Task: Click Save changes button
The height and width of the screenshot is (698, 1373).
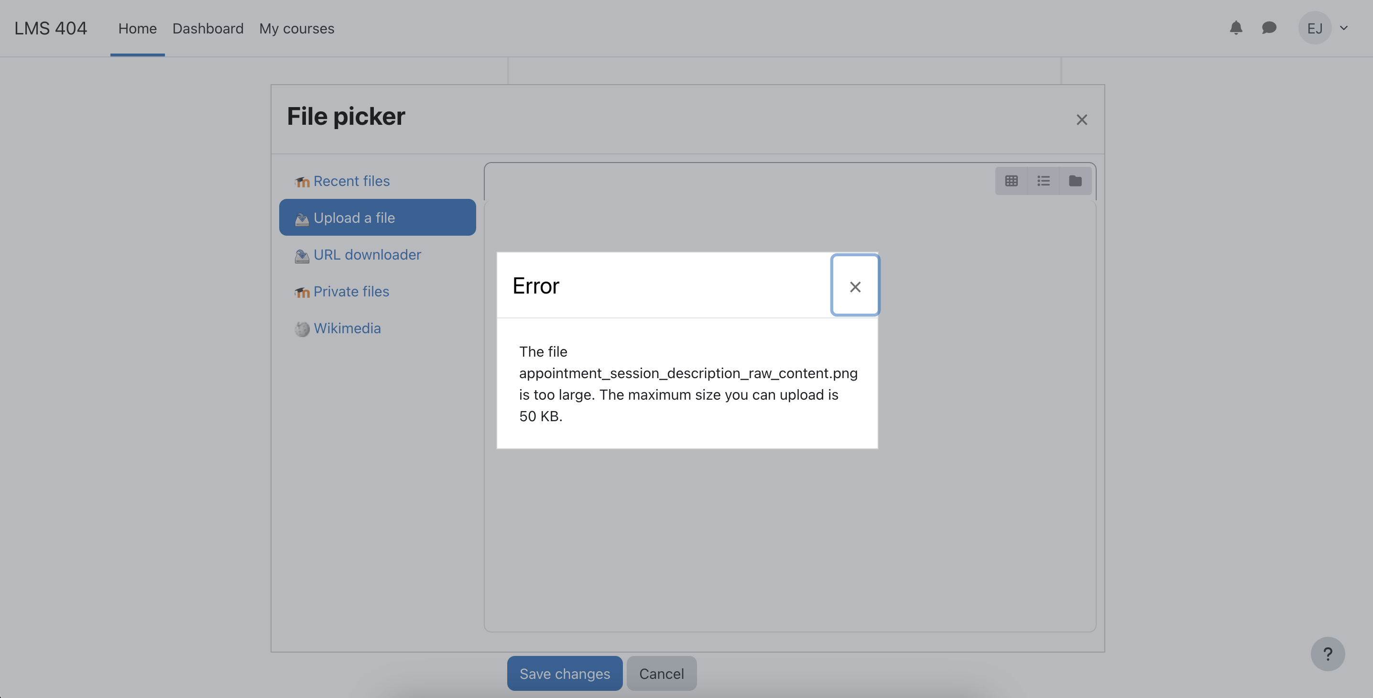Action: 565,674
